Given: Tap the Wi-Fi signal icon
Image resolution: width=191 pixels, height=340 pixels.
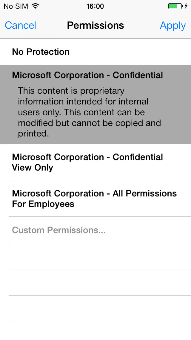Looking at the screenshot, I should point(35,6).
